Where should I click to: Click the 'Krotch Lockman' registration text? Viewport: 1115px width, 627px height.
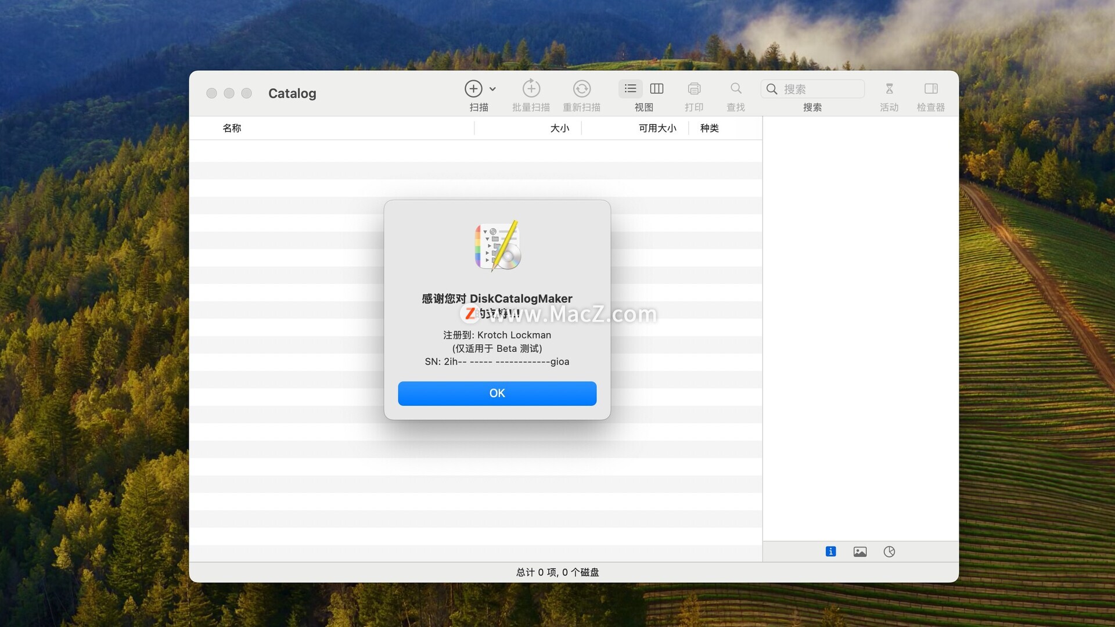514,335
